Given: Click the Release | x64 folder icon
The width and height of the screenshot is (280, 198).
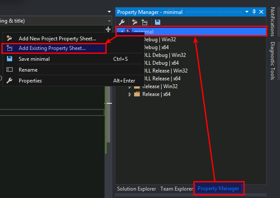Looking at the screenshot, I should [137, 94].
